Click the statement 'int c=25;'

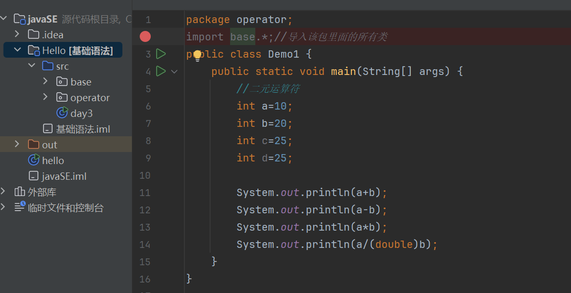point(265,140)
